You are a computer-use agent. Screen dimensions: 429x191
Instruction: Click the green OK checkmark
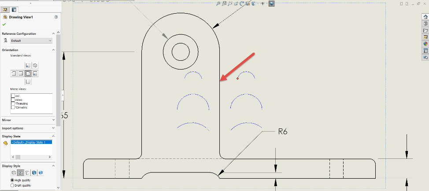(4, 24)
